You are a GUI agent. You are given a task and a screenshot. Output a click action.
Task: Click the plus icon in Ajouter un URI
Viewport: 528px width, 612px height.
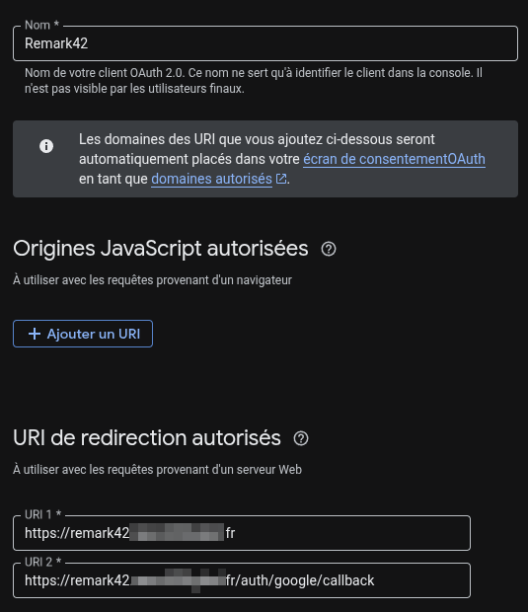35,334
